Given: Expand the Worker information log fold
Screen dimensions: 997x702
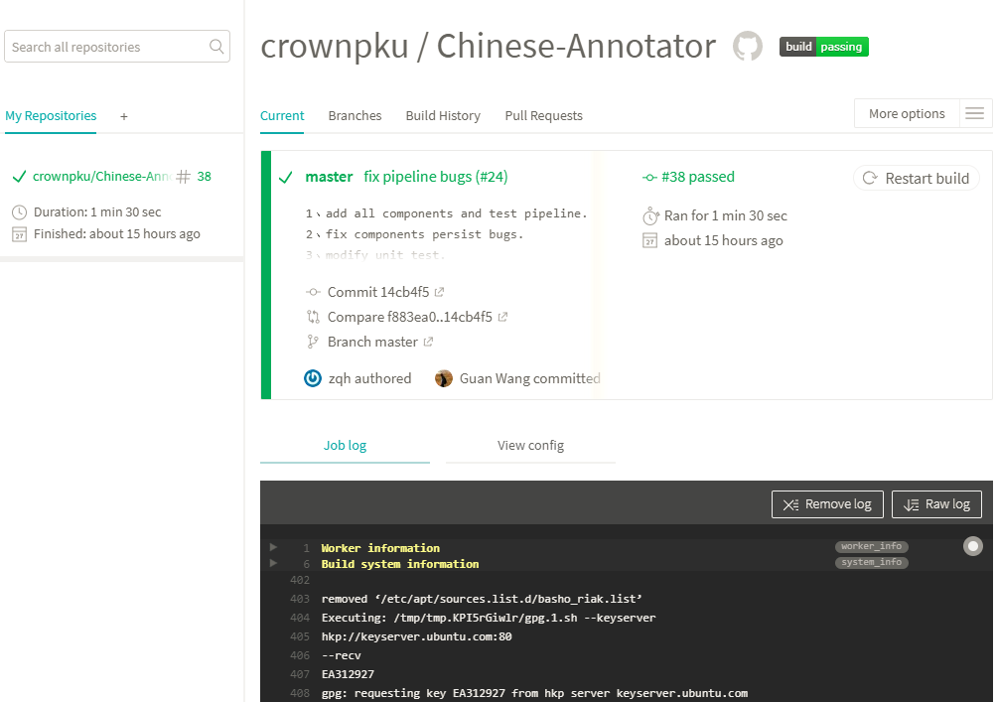Looking at the screenshot, I should 273,547.
